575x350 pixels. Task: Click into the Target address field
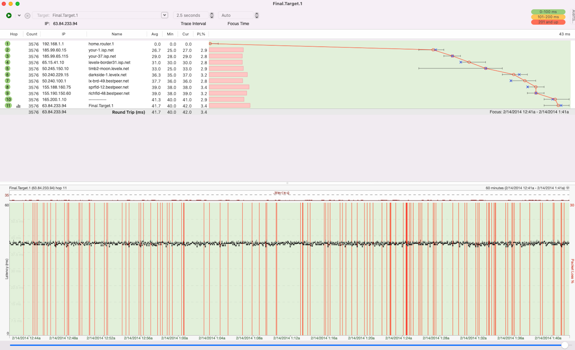pos(106,15)
